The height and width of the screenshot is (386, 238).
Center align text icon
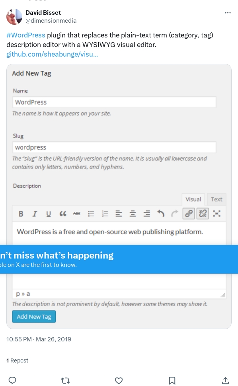133,214
